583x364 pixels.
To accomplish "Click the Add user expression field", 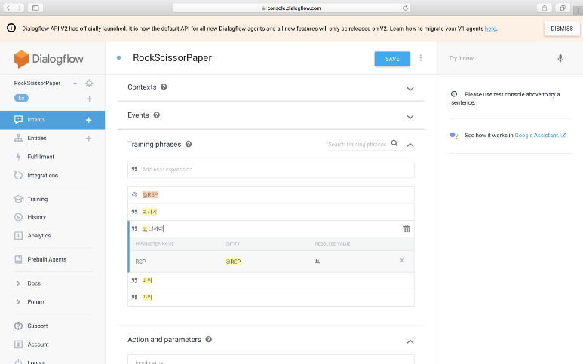I will point(272,170).
